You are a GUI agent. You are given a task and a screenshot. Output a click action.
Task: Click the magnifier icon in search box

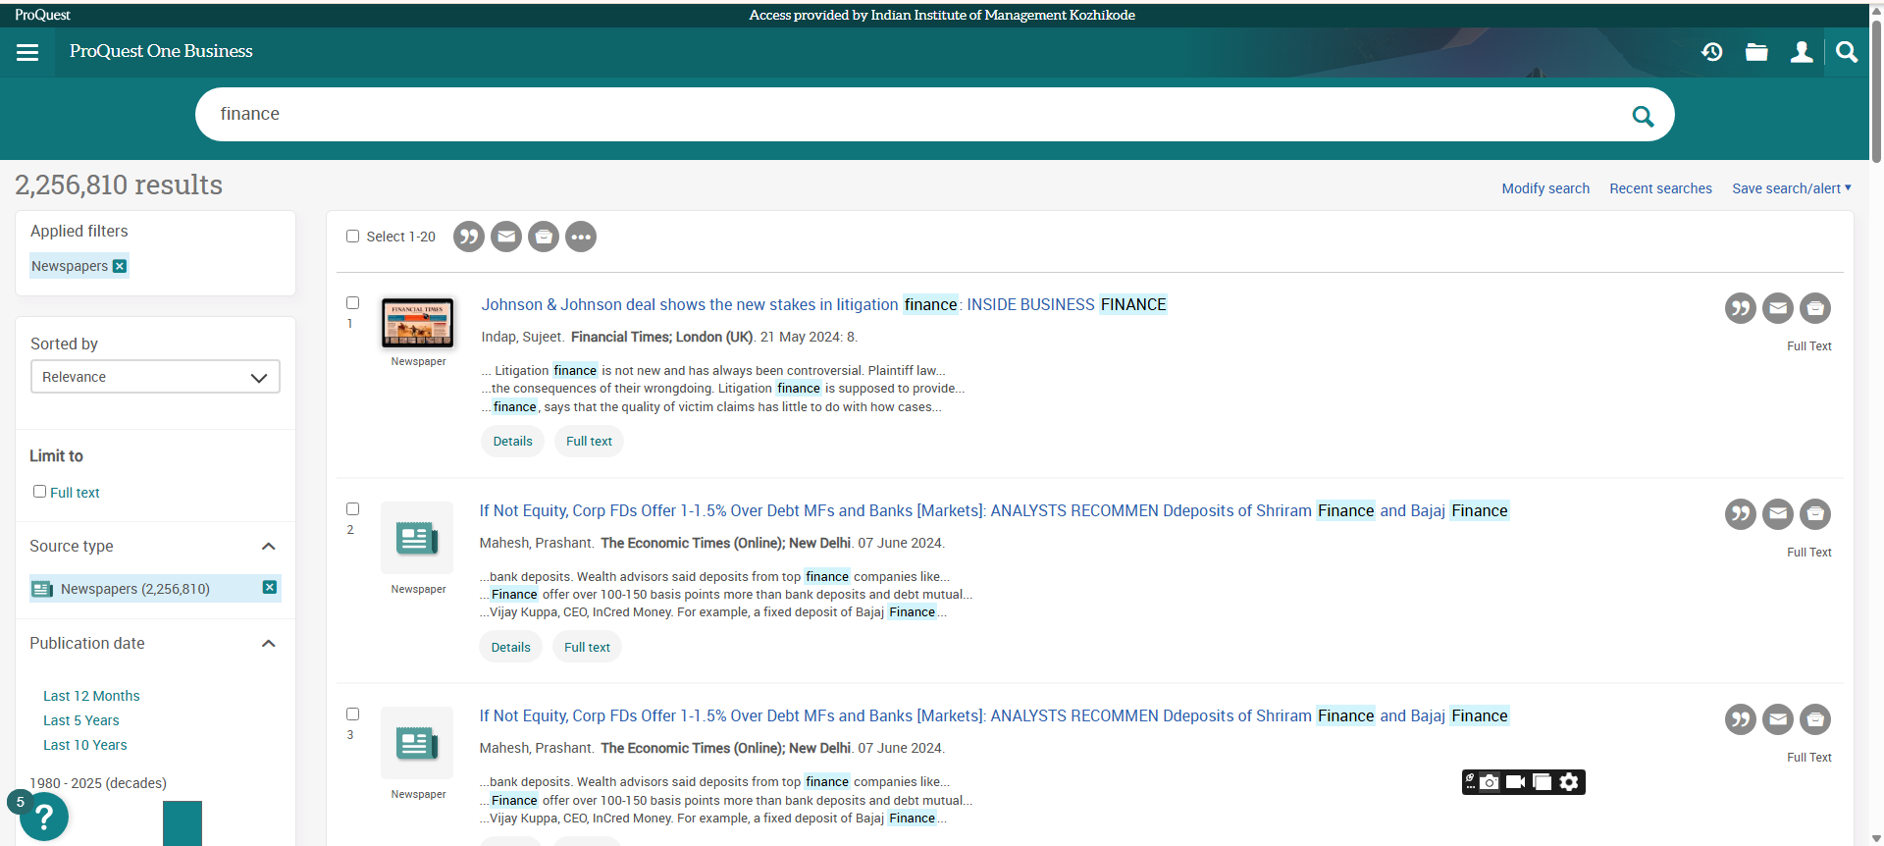point(1642,116)
